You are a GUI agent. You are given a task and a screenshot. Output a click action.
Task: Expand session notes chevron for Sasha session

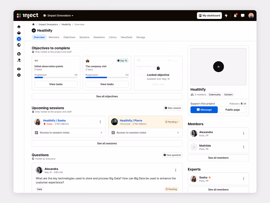click(101, 133)
